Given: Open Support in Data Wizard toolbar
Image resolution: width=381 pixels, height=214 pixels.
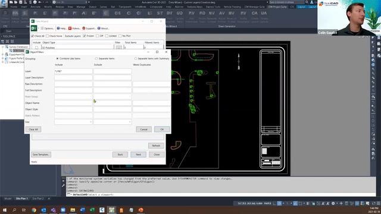Looking at the screenshot, I should 89,29.
